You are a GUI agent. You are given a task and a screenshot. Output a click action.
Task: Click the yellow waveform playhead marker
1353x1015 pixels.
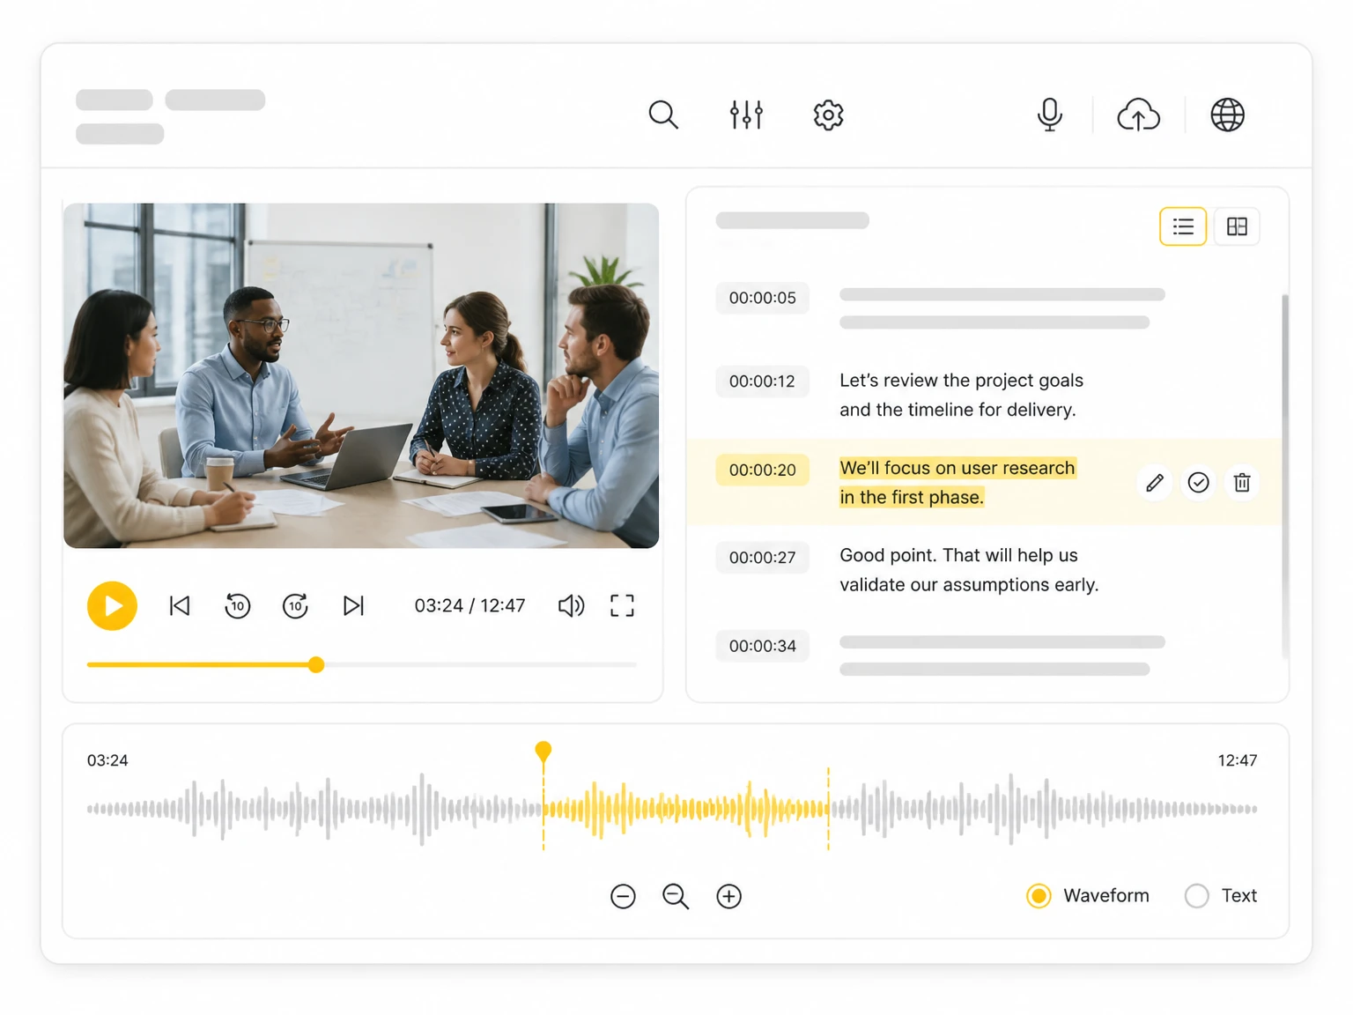point(543,752)
